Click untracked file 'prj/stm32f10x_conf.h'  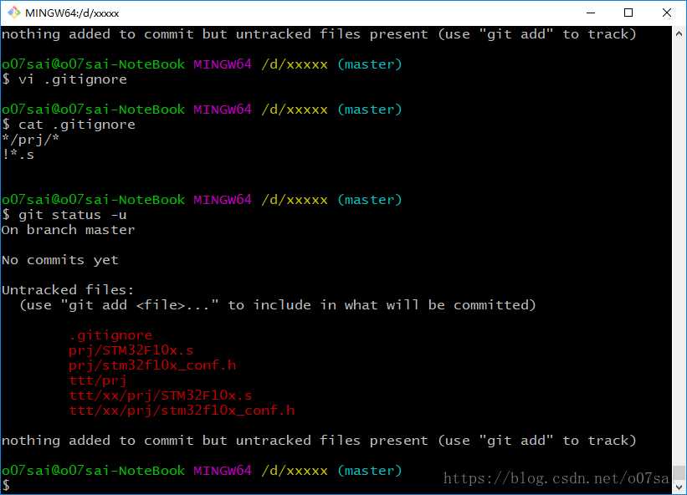pyautogui.click(x=152, y=365)
